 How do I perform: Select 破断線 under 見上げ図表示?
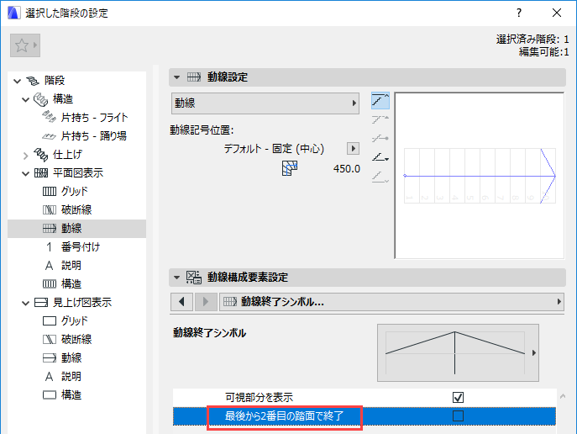[76, 339]
